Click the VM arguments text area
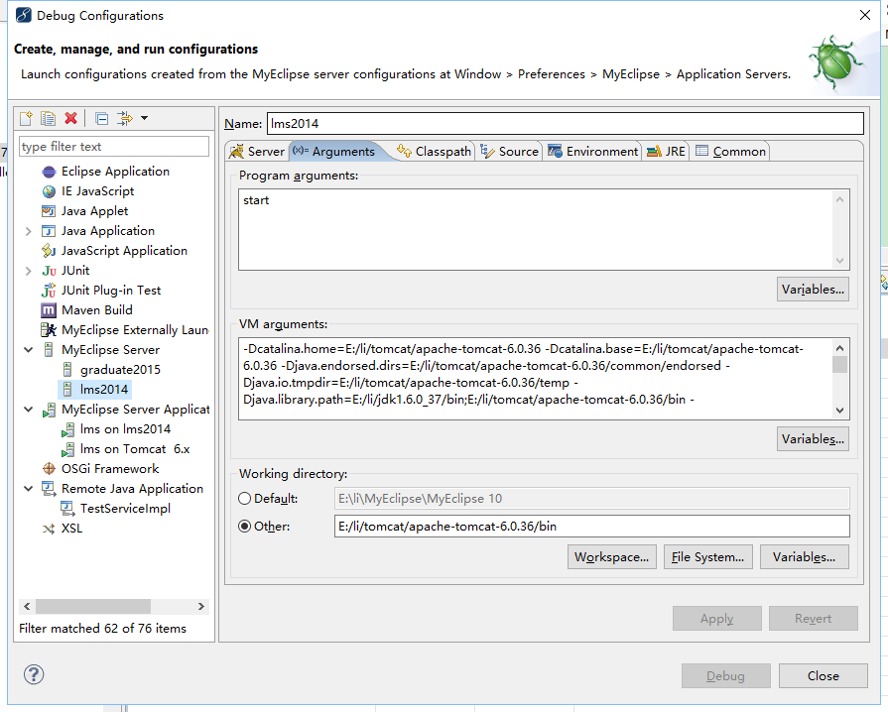 [536, 379]
